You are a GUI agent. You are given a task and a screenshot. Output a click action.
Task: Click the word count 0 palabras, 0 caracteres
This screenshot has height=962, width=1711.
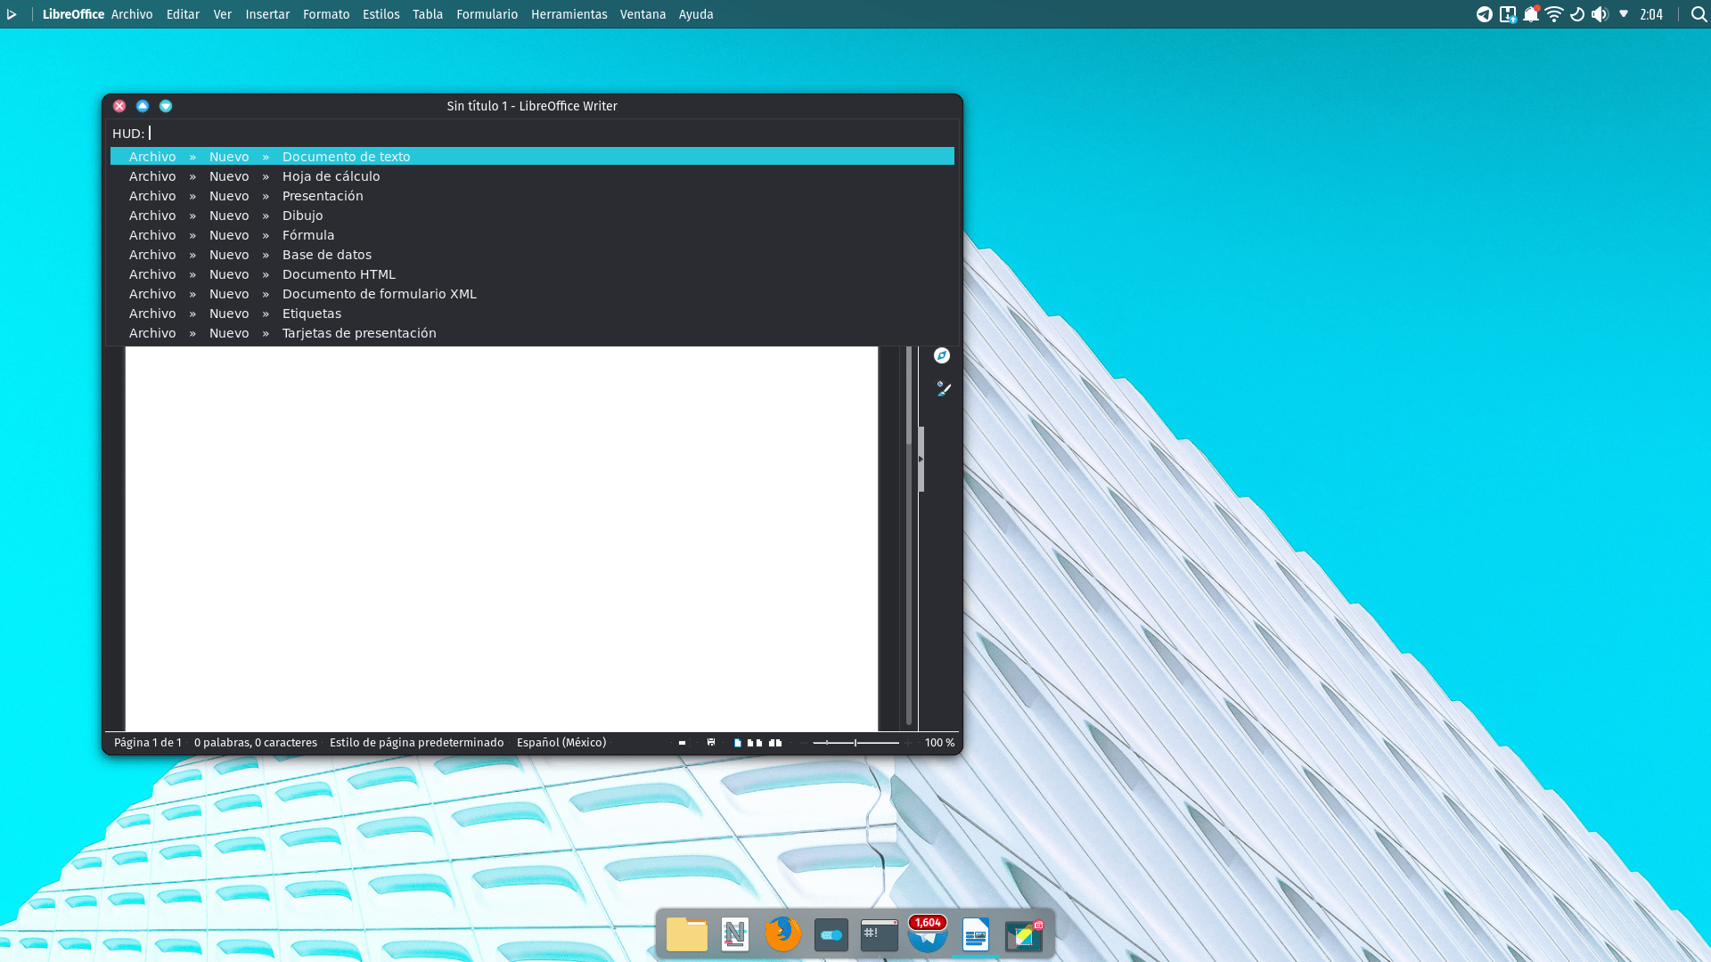[256, 742]
